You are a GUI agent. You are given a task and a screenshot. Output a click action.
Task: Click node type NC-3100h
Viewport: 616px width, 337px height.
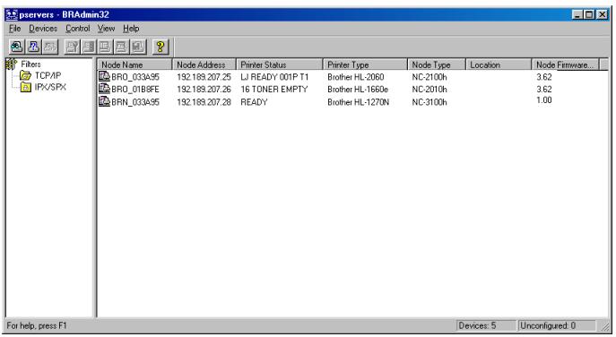pos(429,102)
